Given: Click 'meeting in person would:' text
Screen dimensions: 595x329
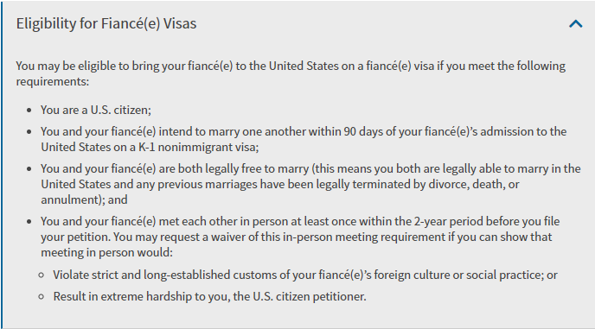Looking at the screenshot, I should (x=106, y=252).
